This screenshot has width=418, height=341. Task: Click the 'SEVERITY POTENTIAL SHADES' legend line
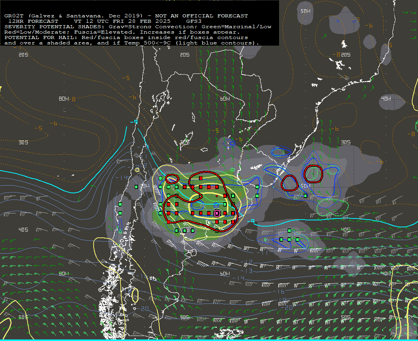[x=138, y=27]
